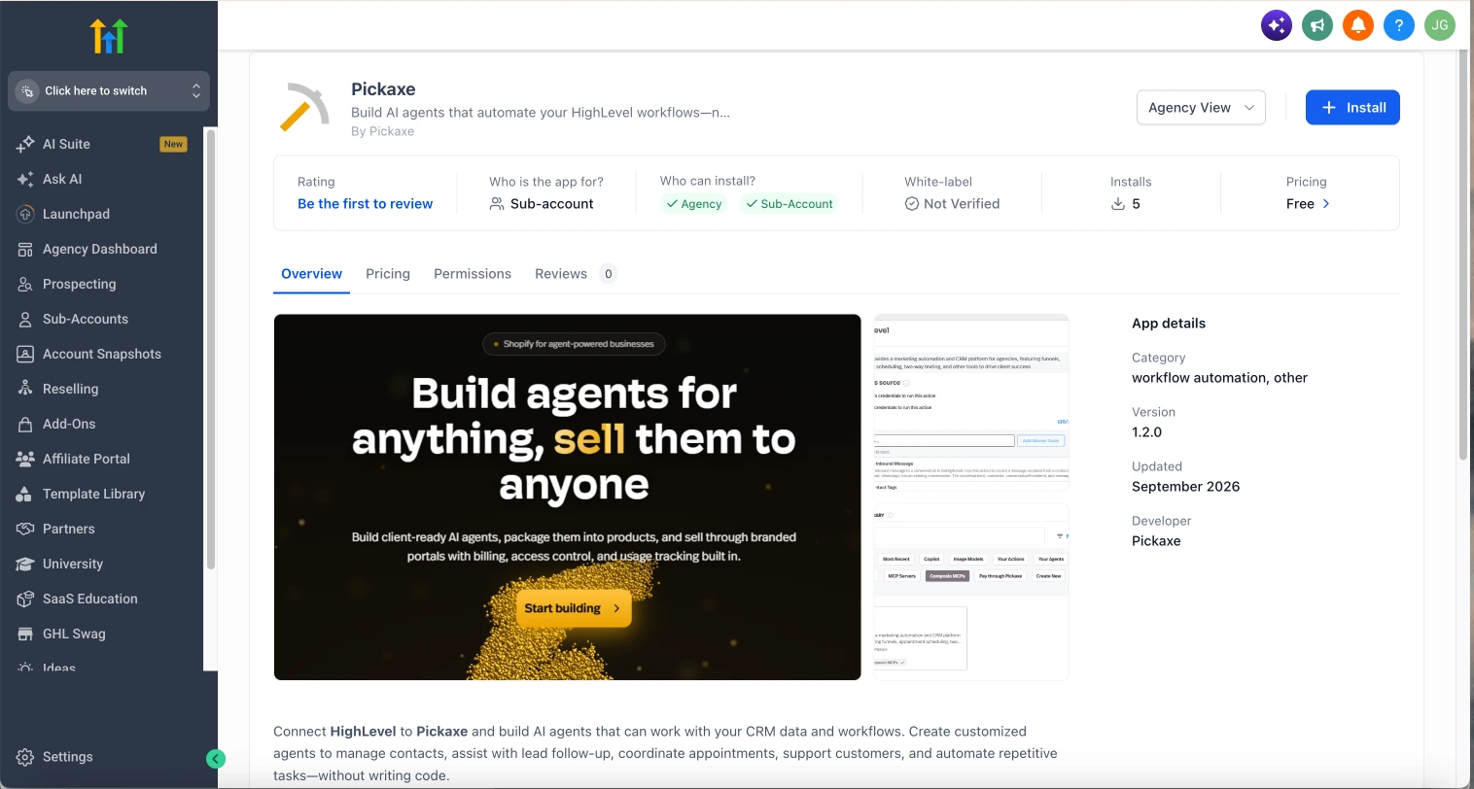Click the Partners handshake icon

pyautogui.click(x=25, y=529)
